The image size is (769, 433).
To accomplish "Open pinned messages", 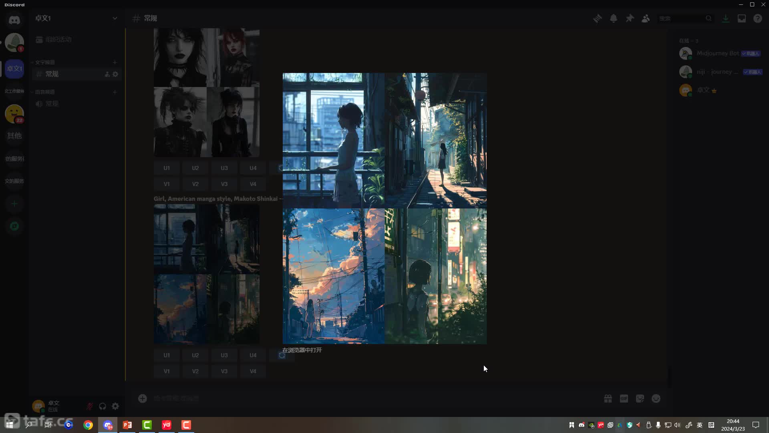I will pyautogui.click(x=630, y=18).
